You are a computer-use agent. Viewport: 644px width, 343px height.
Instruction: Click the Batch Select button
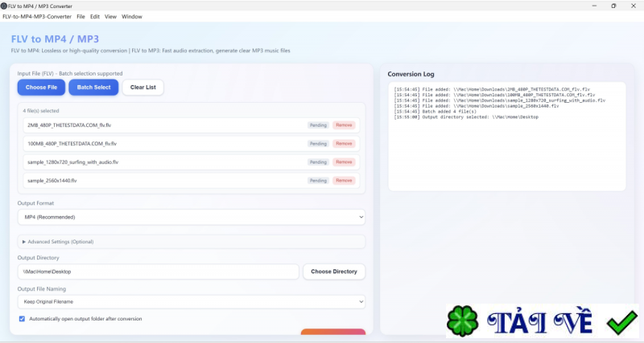(x=93, y=88)
